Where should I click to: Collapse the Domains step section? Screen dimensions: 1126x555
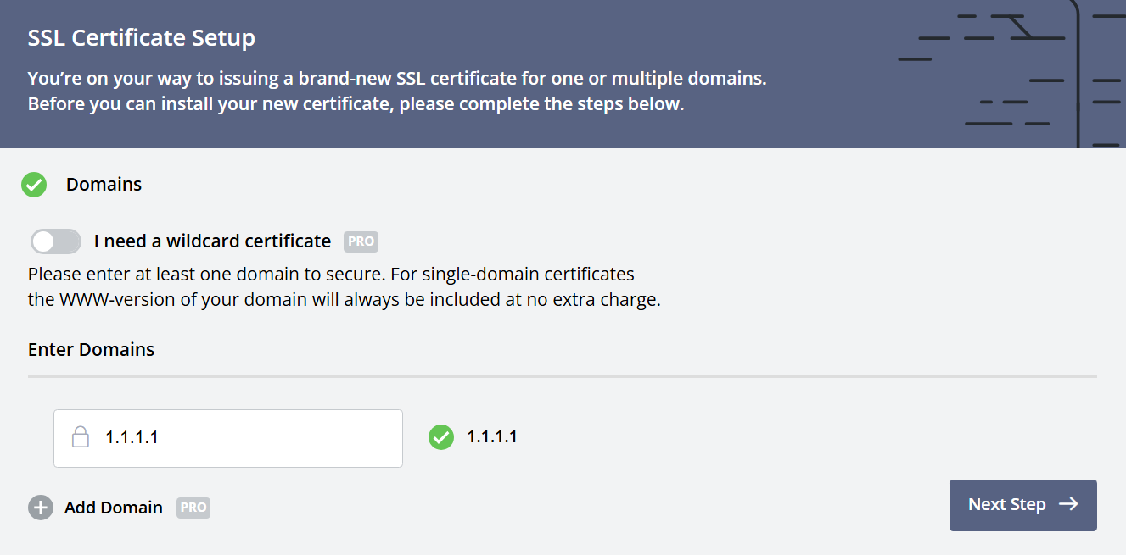(x=104, y=184)
